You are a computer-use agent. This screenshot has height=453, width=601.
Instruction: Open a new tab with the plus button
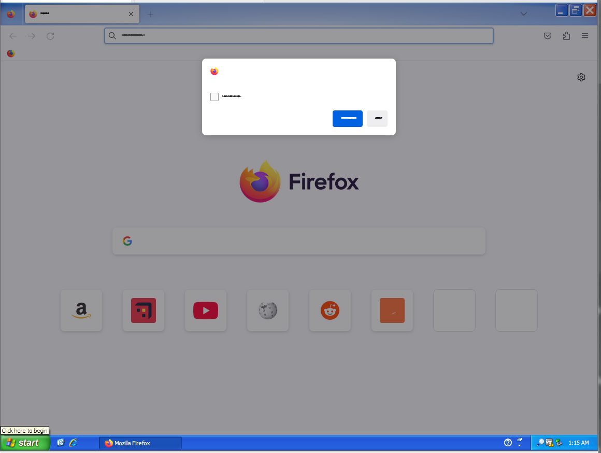[150, 15]
